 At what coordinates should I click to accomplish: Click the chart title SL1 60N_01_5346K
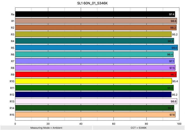[92, 3]
